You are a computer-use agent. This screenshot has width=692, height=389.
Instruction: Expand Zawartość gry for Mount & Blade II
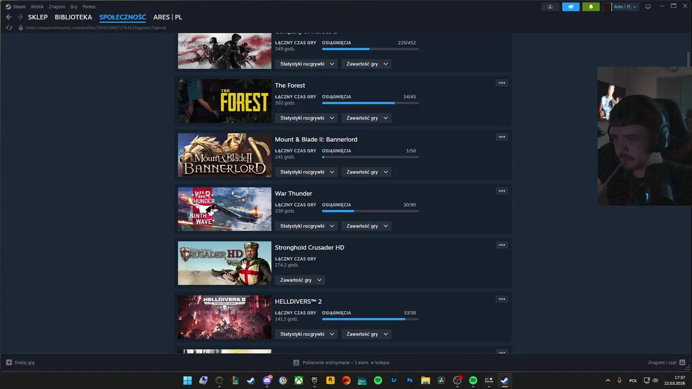point(366,172)
